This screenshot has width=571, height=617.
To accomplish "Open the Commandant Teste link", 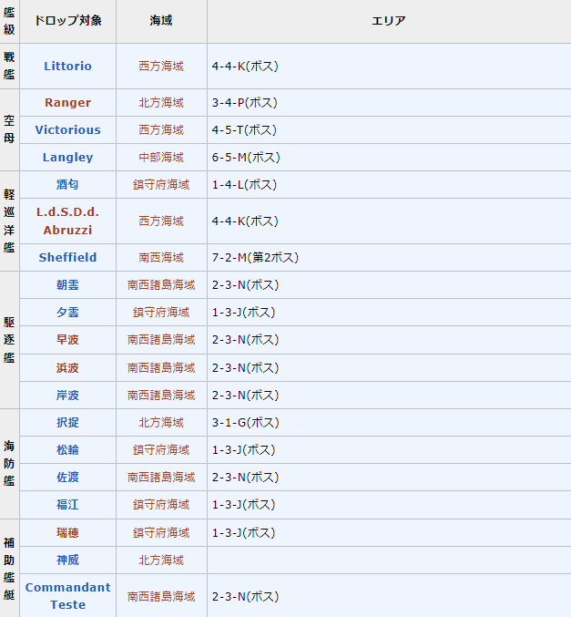I will coord(67,596).
